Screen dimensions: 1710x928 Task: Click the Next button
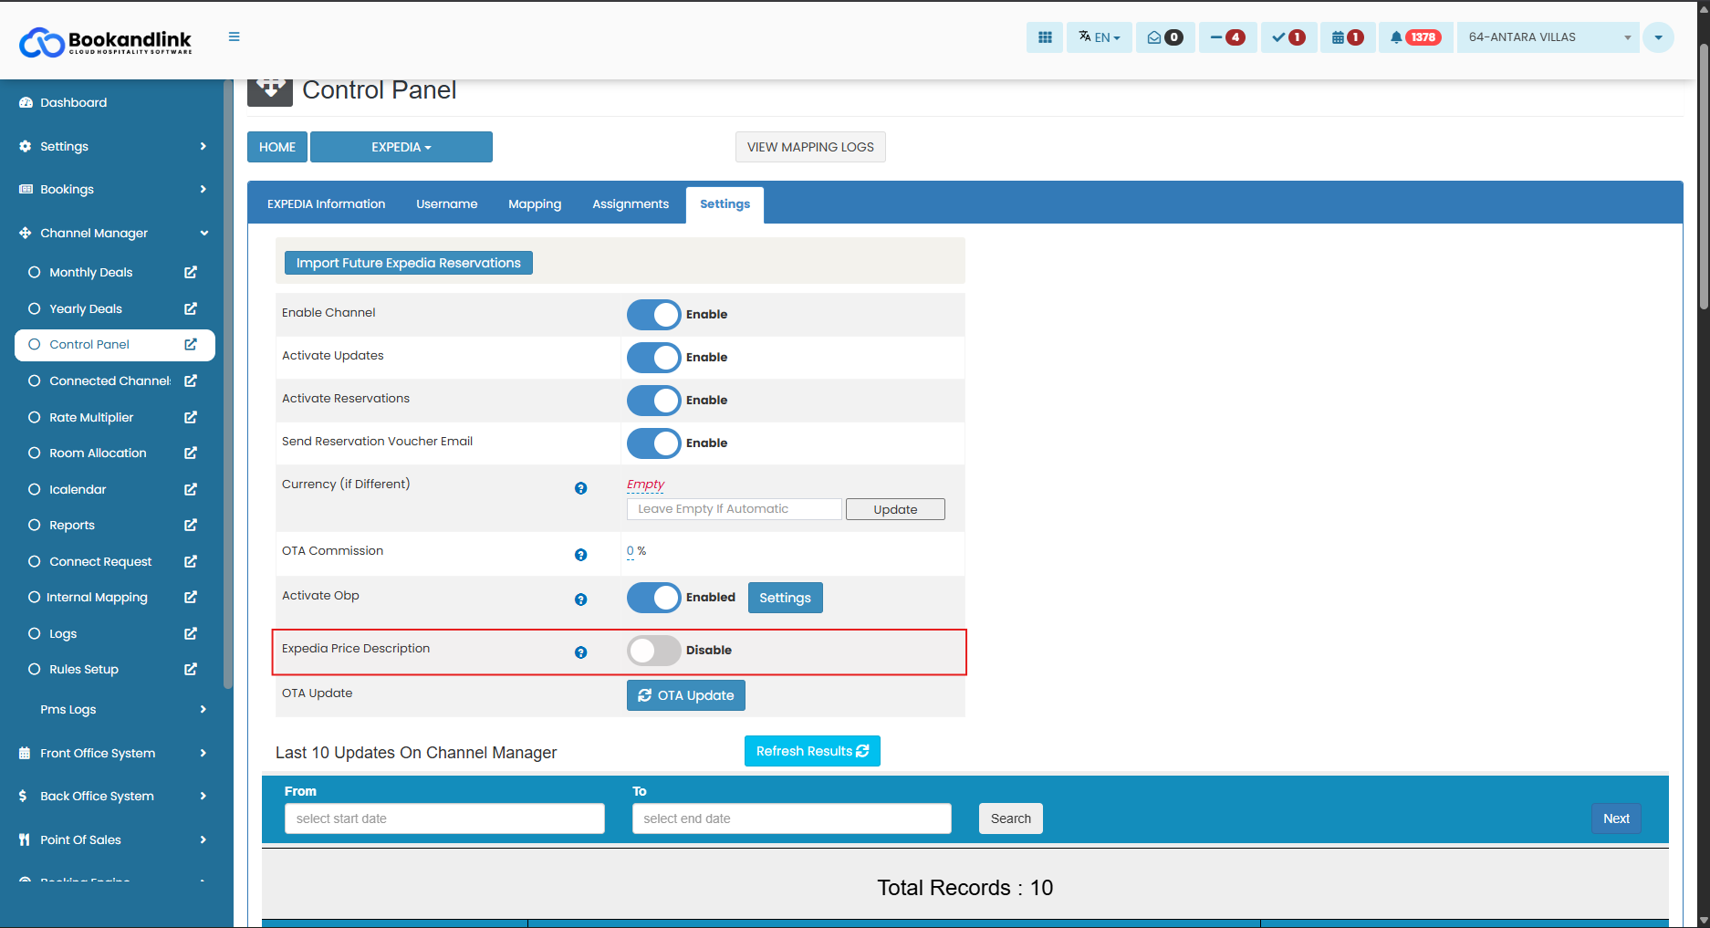tap(1616, 819)
